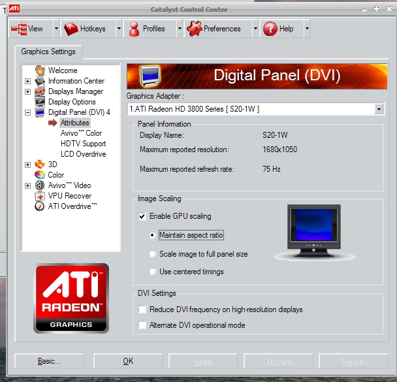This screenshot has height=382, width=397.
Task: Click the Apply button
Action: point(203,361)
